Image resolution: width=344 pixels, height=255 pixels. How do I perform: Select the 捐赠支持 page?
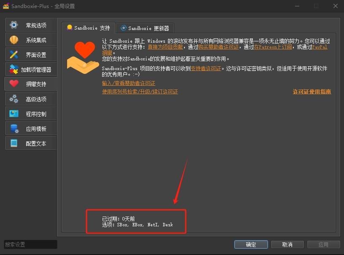[31, 84]
